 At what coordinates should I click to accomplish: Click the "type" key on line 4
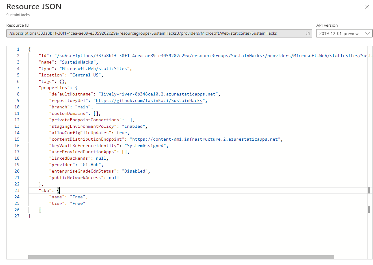pyautogui.click(x=46, y=68)
